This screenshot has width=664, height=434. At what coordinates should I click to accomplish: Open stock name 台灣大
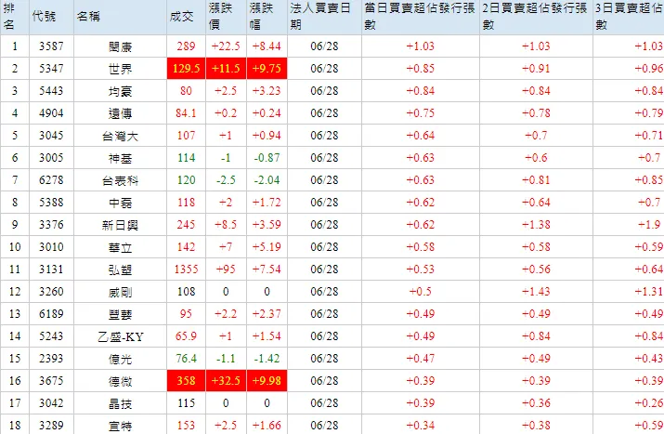(x=121, y=136)
